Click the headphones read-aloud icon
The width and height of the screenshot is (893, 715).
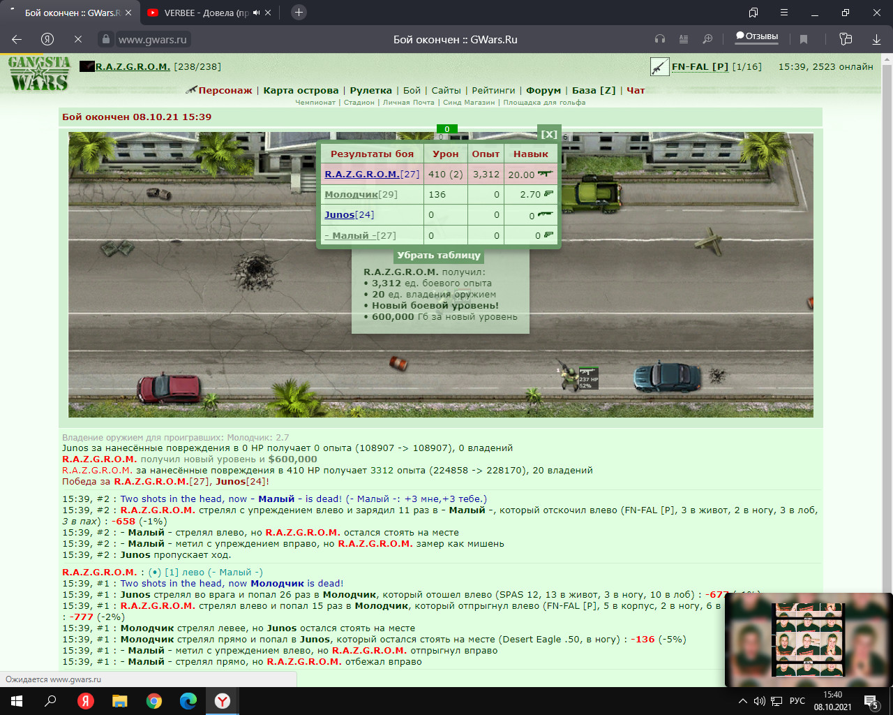pyautogui.click(x=660, y=39)
